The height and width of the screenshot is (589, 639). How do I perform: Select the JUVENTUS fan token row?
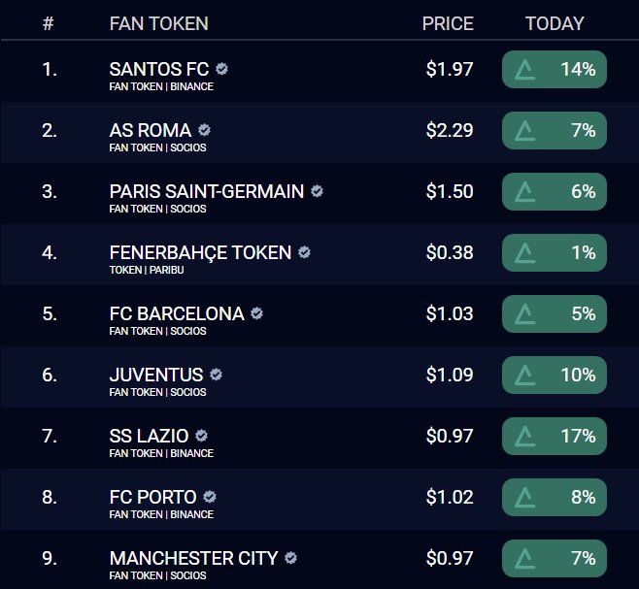(156, 375)
